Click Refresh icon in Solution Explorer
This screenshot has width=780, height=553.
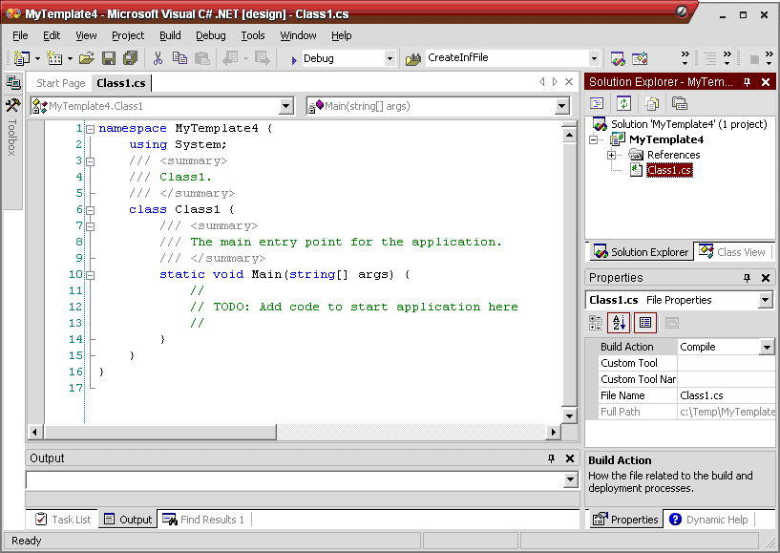623,103
